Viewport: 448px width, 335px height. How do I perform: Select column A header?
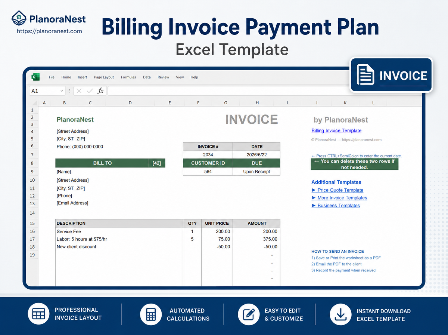click(x=44, y=102)
